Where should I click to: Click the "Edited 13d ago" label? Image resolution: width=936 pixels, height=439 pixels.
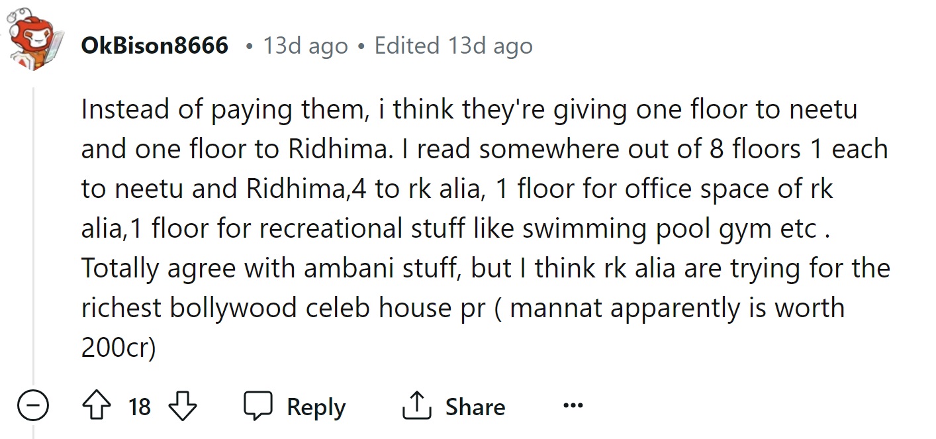coord(453,46)
